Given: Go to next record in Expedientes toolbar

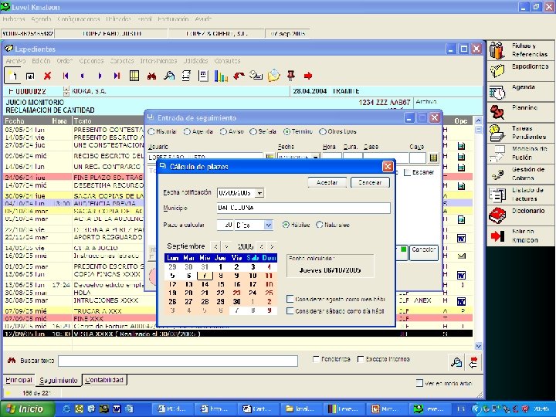Looking at the screenshot, I should [100, 76].
